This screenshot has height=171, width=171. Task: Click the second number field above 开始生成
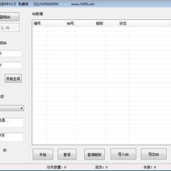click(x=10, y=65)
